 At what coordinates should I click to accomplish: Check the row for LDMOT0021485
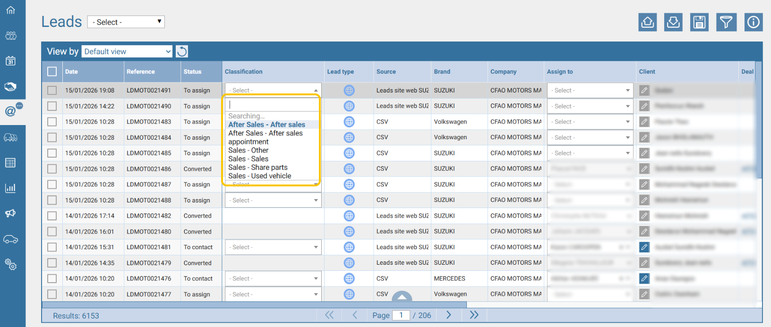pos(52,153)
